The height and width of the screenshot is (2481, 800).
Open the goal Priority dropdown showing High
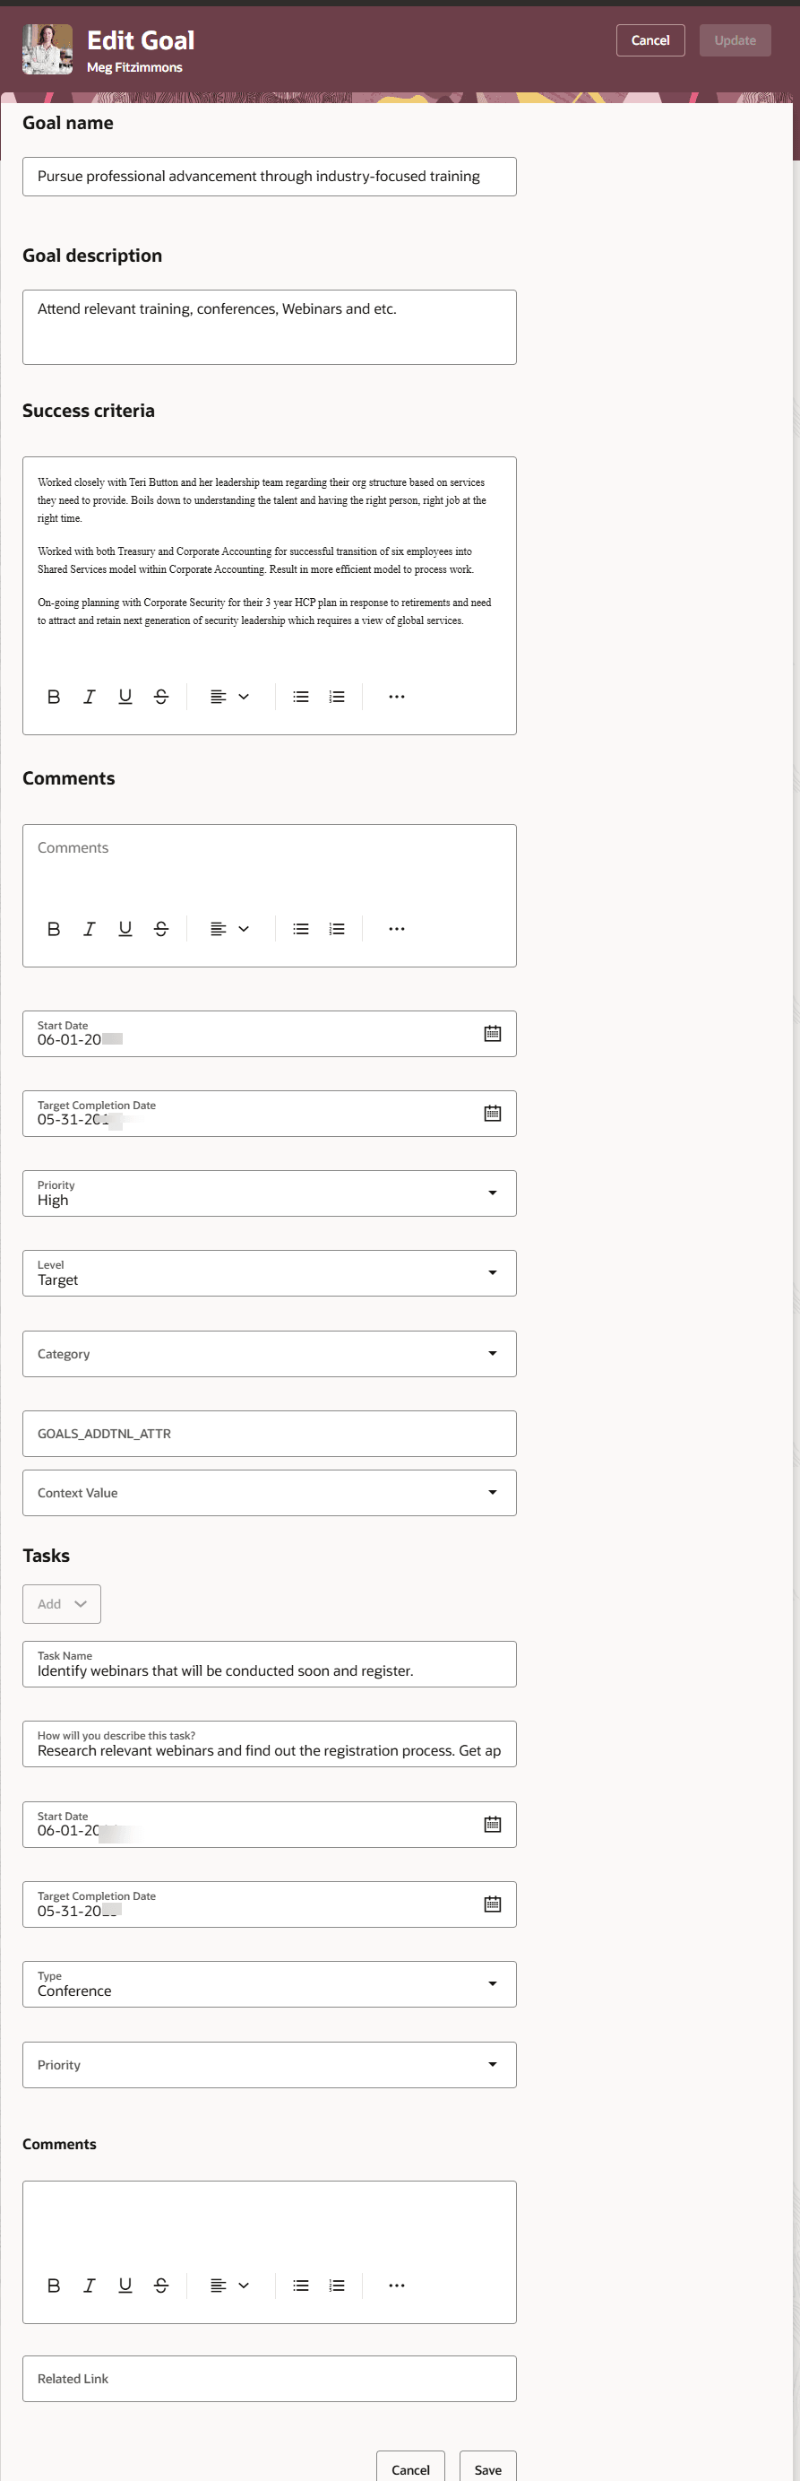pyautogui.click(x=270, y=1193)
